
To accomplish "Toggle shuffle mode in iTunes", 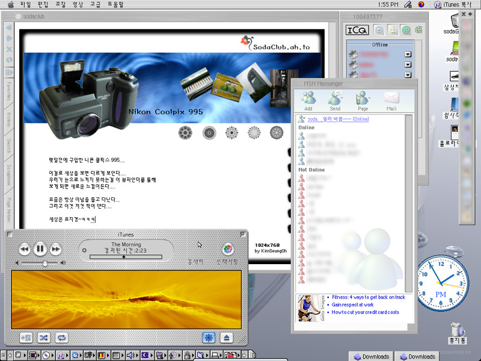I will [44, 338].
